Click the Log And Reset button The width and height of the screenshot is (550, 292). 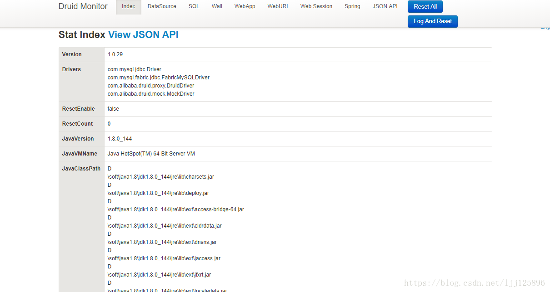(x=433, y=21)
